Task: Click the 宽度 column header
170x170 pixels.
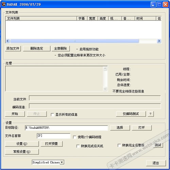Action: tap(92, 18)
